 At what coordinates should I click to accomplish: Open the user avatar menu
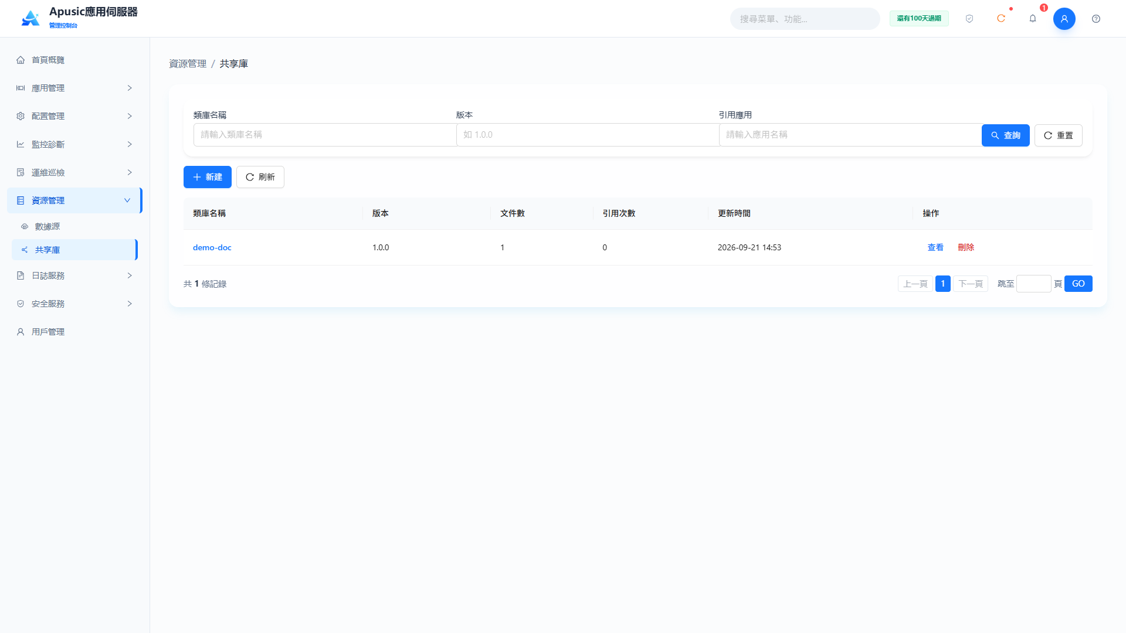click(x=1064, y=19)
